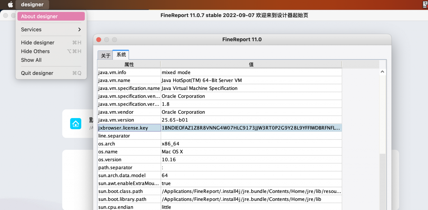Click the vertical scrollbar track
The height and width of the screenshot is (210, 428).
382,139
